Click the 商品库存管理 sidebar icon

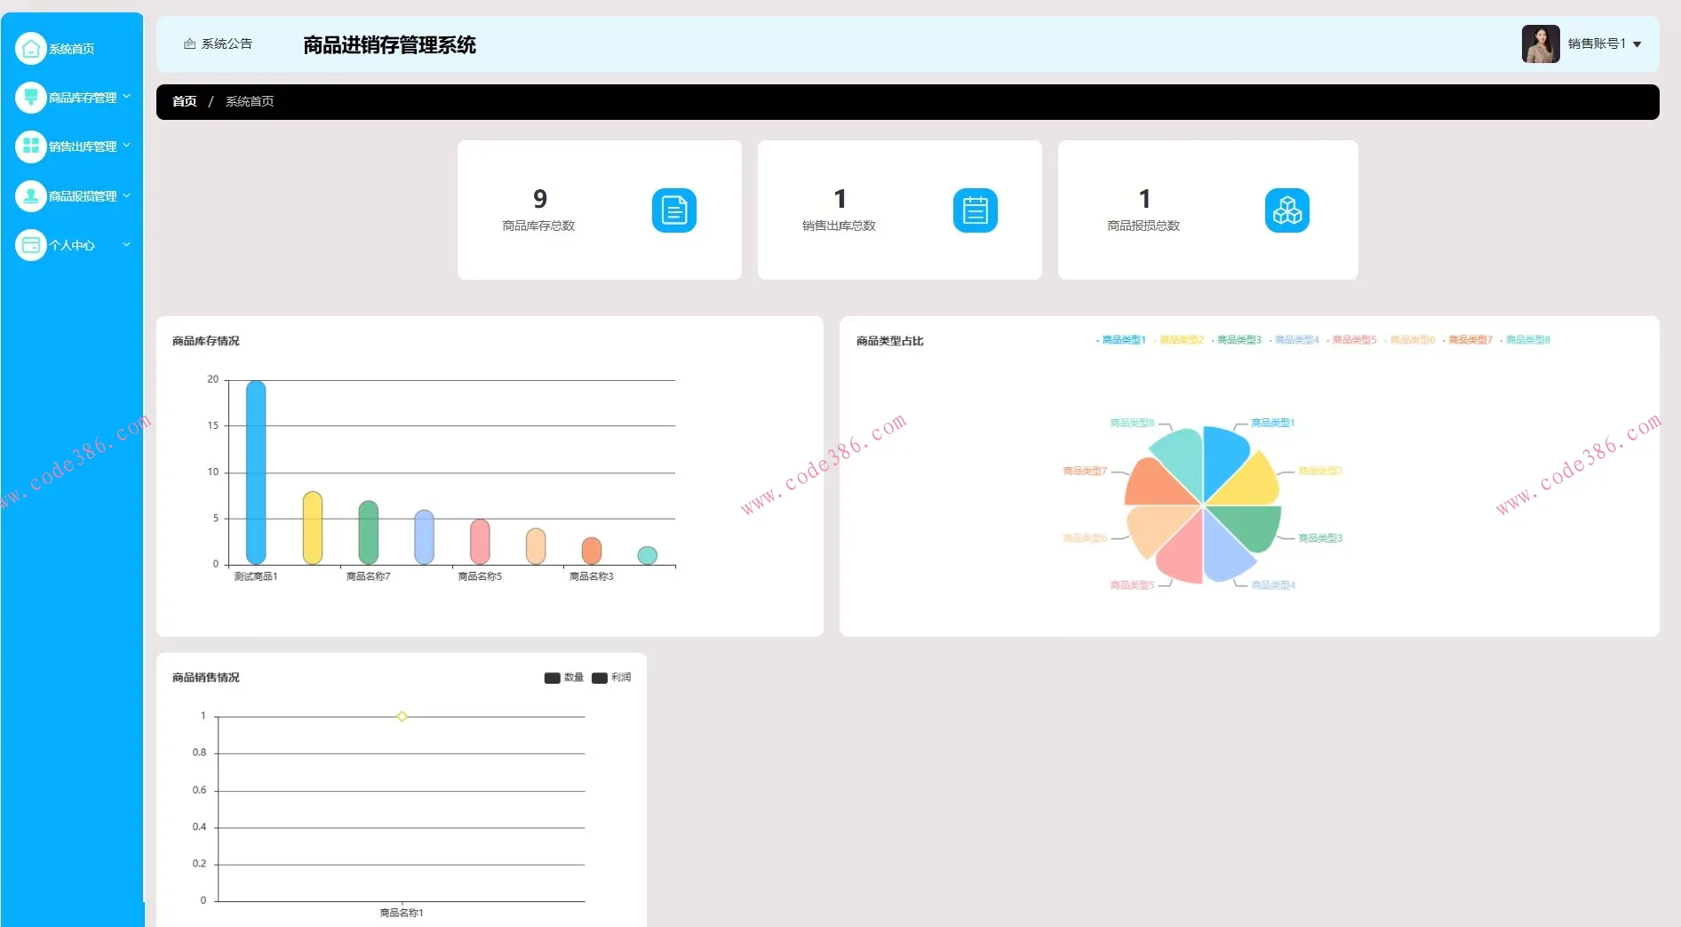tap(30, 97)
